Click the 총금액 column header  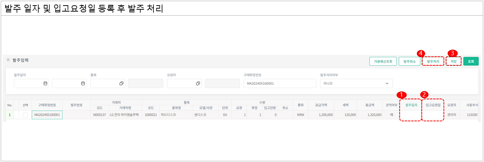pos(370,105)
